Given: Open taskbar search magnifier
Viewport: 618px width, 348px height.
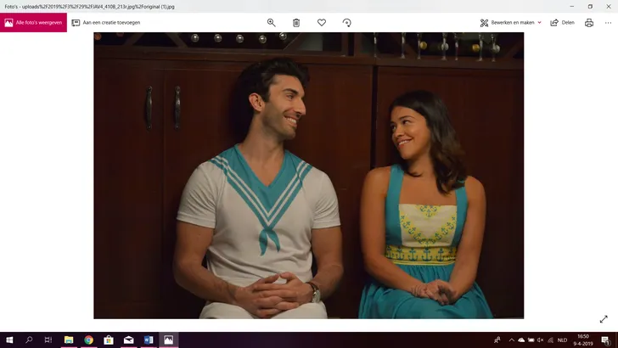Looking at the screenshot, I should pos(29,340).
